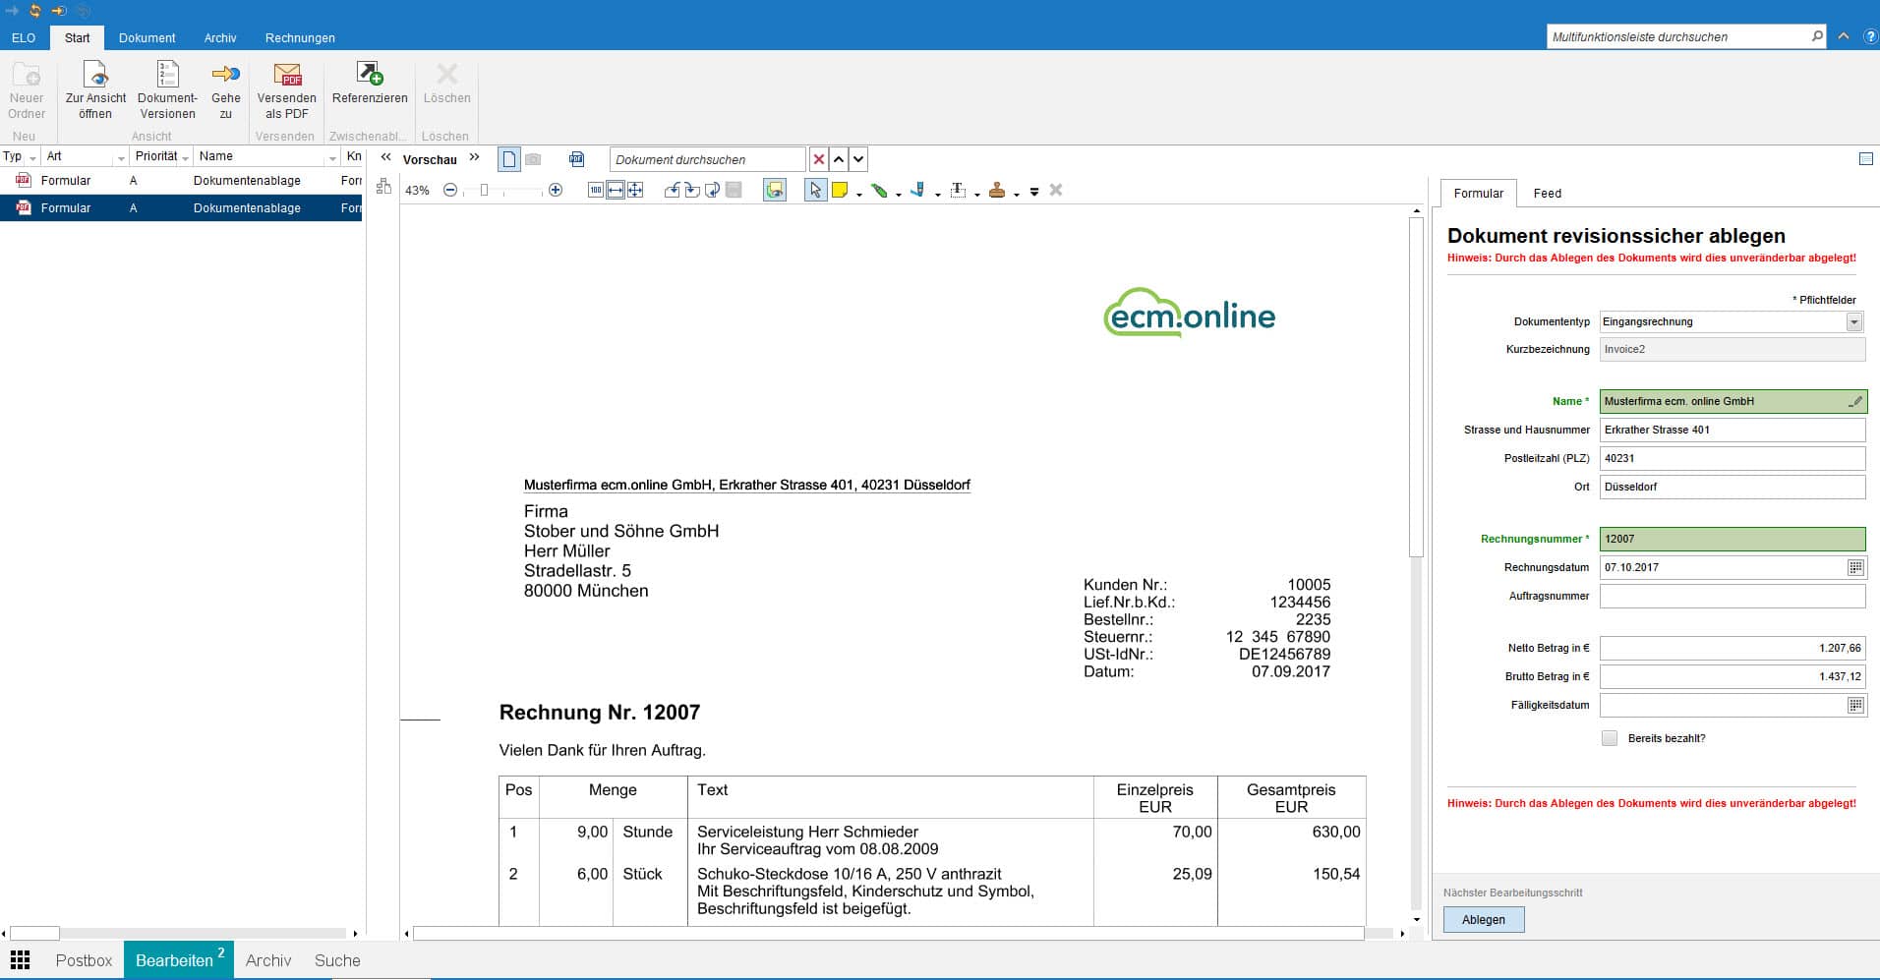Click the zoom in plus icon
Viewport: 1880px width, 980px height.
point(556,190)
